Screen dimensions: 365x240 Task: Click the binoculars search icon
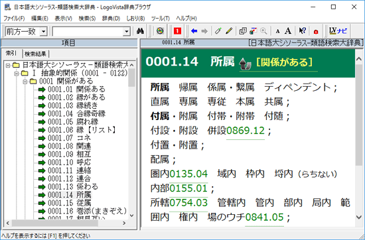pos(140,31)
